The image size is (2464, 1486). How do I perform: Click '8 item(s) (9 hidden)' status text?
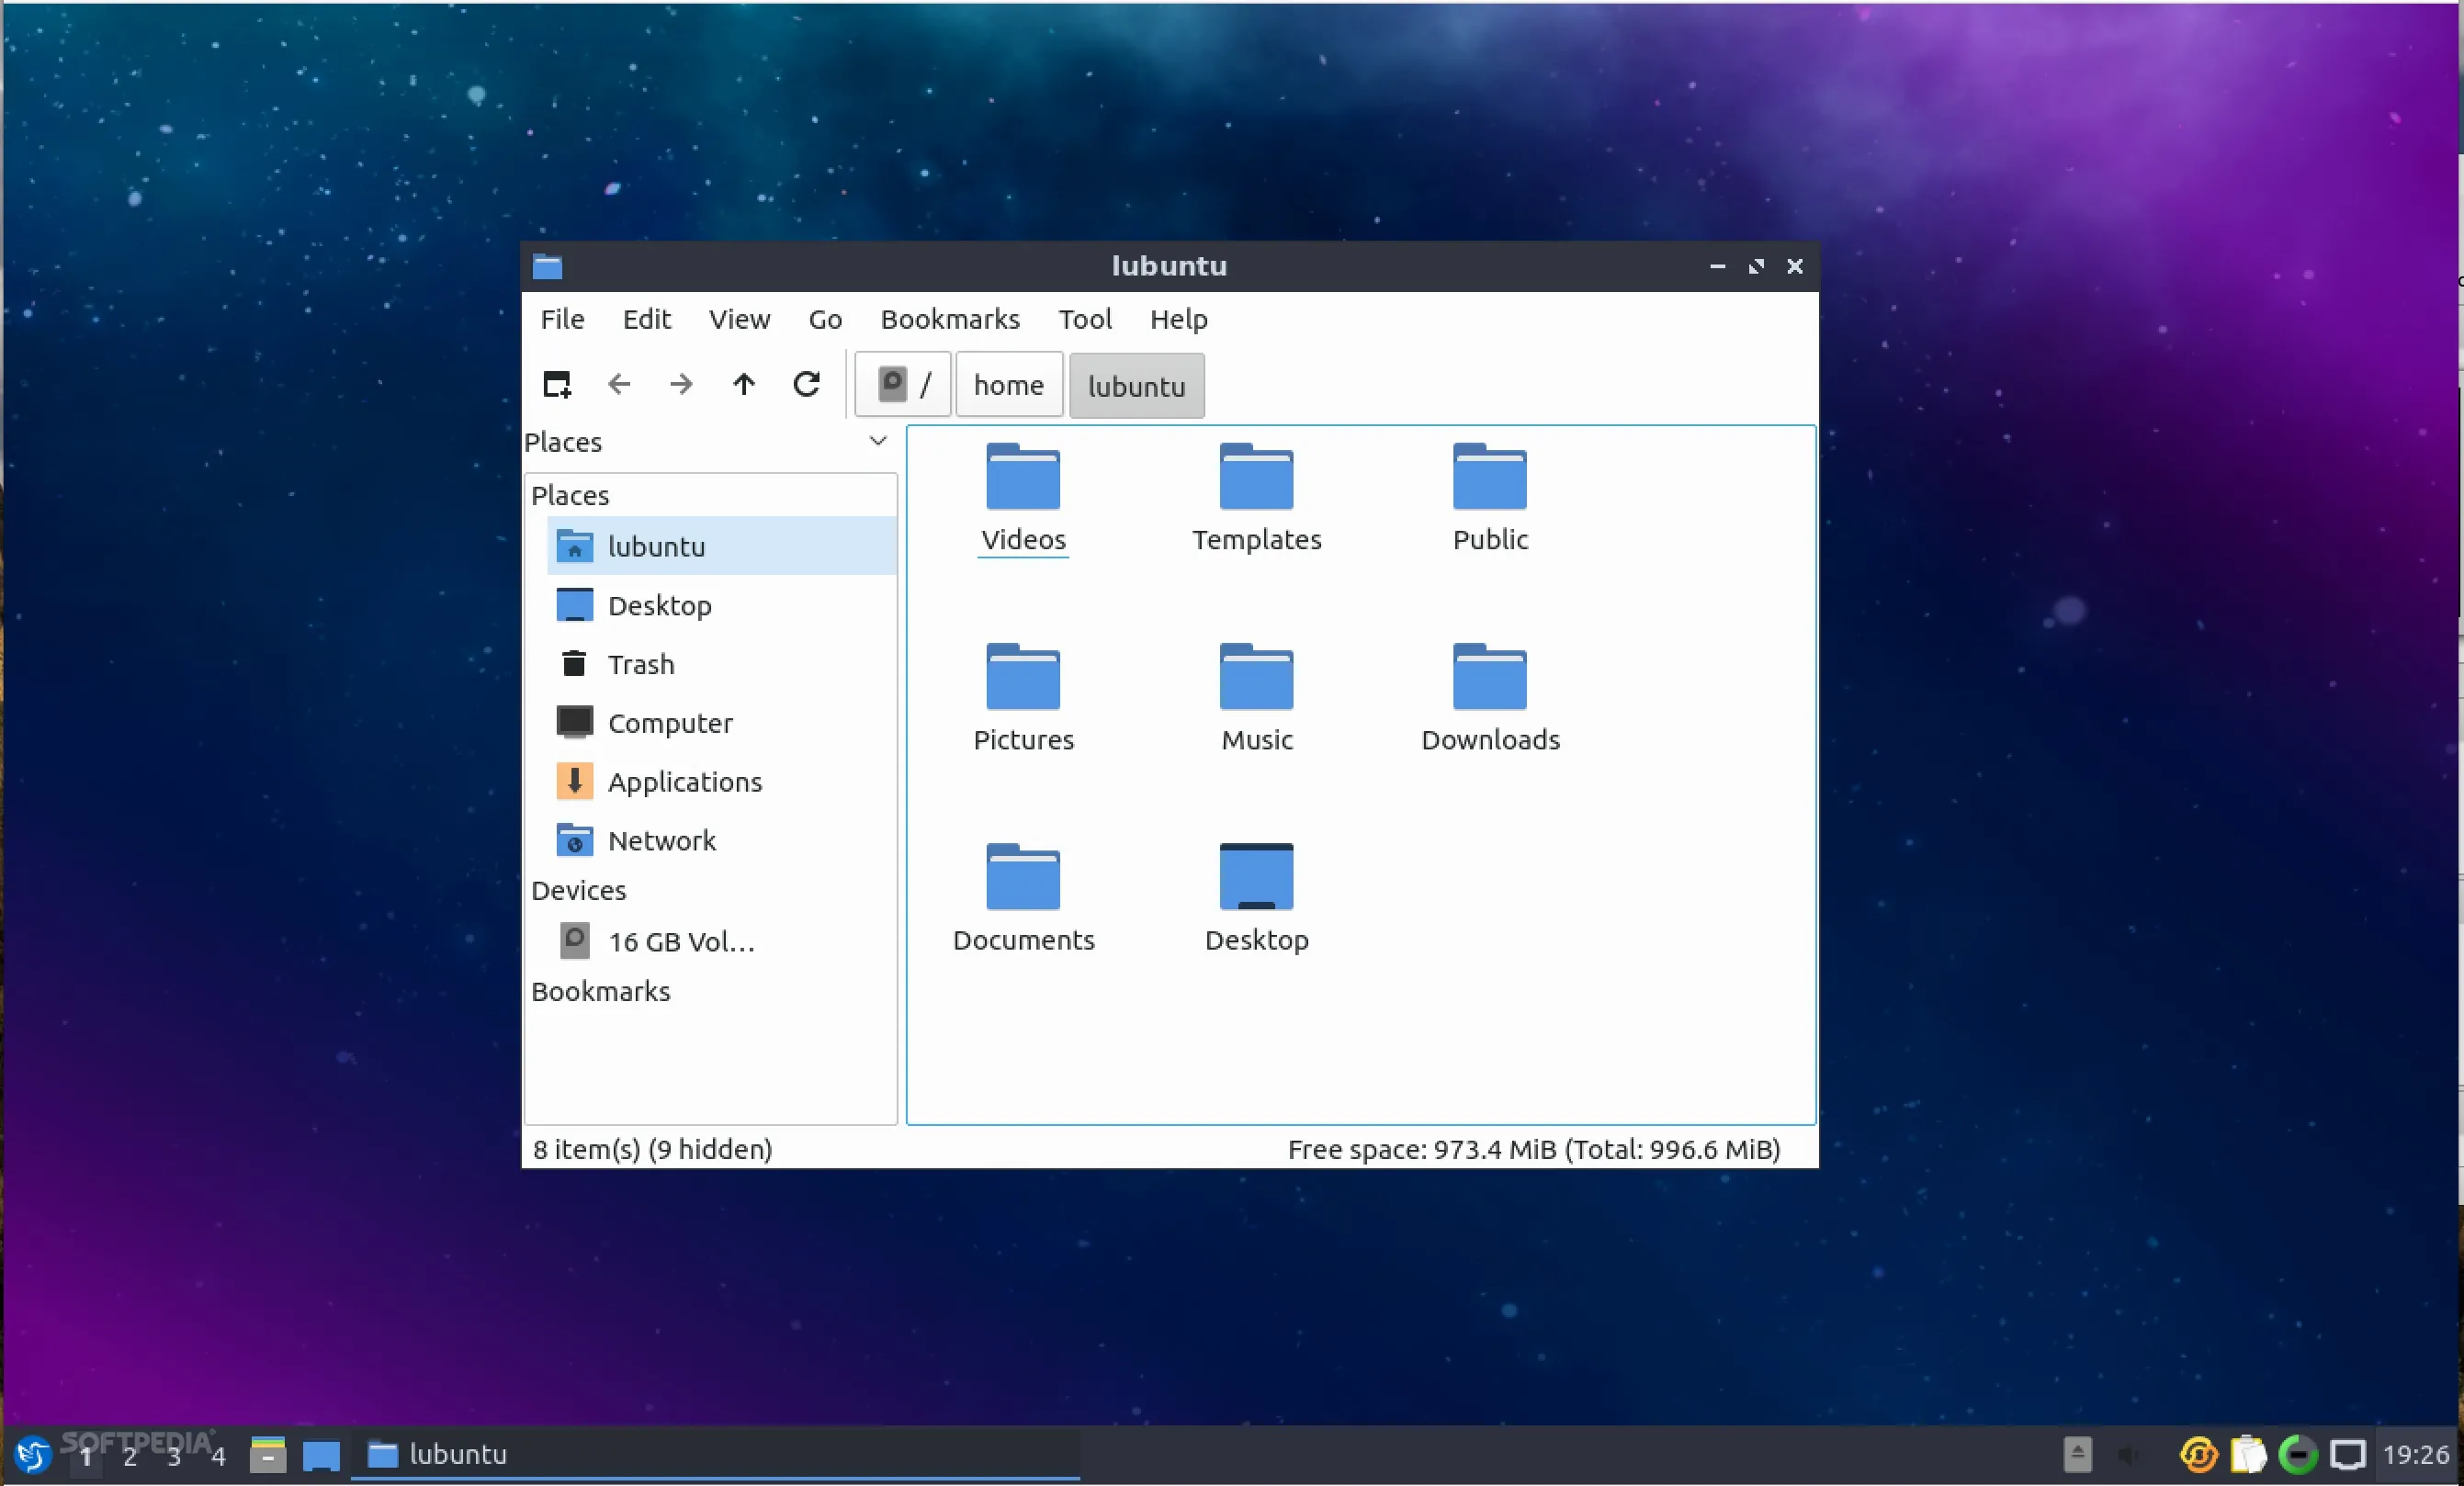coord(652,1149)
